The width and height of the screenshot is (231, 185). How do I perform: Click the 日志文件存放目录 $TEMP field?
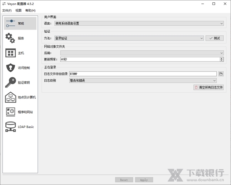(143, 74)
